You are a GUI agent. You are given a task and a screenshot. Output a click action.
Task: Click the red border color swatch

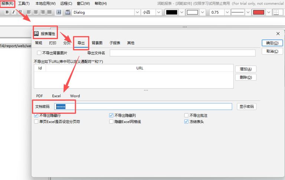point(258,12)
